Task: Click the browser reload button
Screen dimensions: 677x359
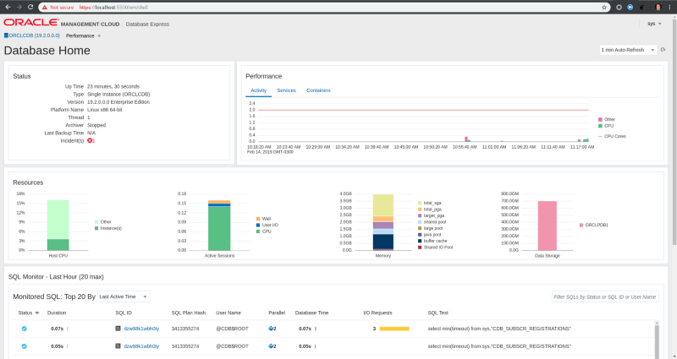Action: 30,6
